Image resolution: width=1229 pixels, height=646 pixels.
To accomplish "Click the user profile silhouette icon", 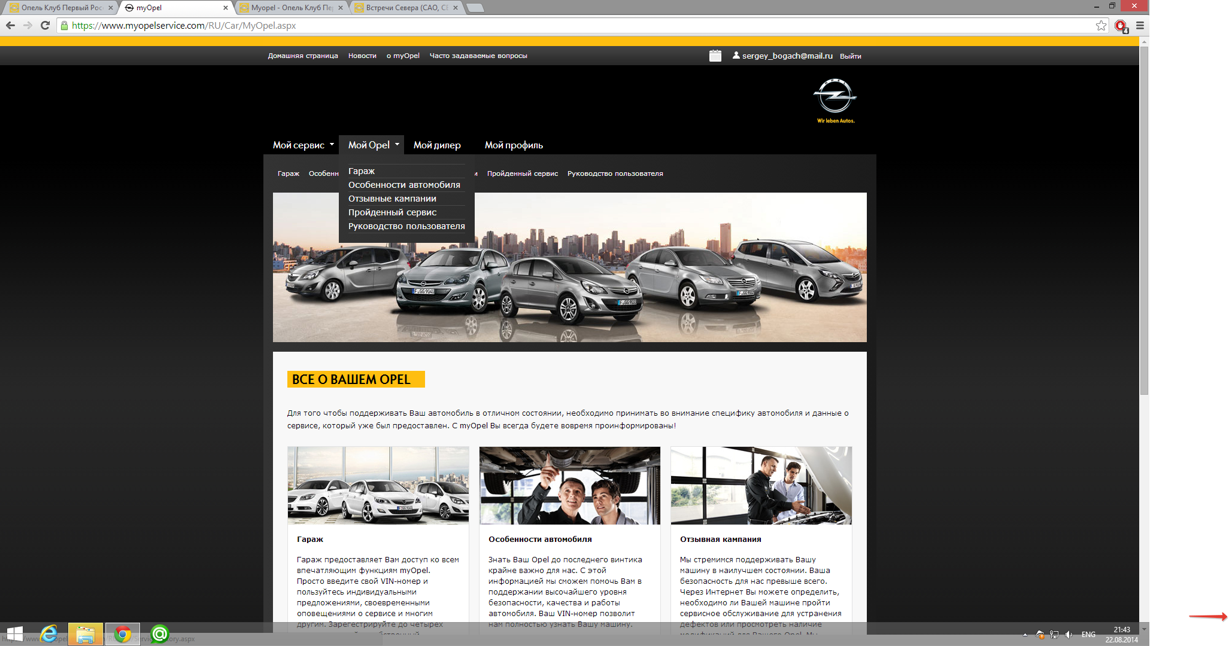I will coord(736,55).
